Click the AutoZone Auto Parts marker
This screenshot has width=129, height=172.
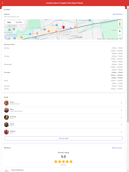pos(71,29)
